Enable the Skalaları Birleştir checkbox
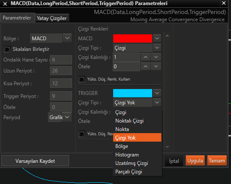The image size is (231, 184). pyautogui.click(x=7, y=49)
